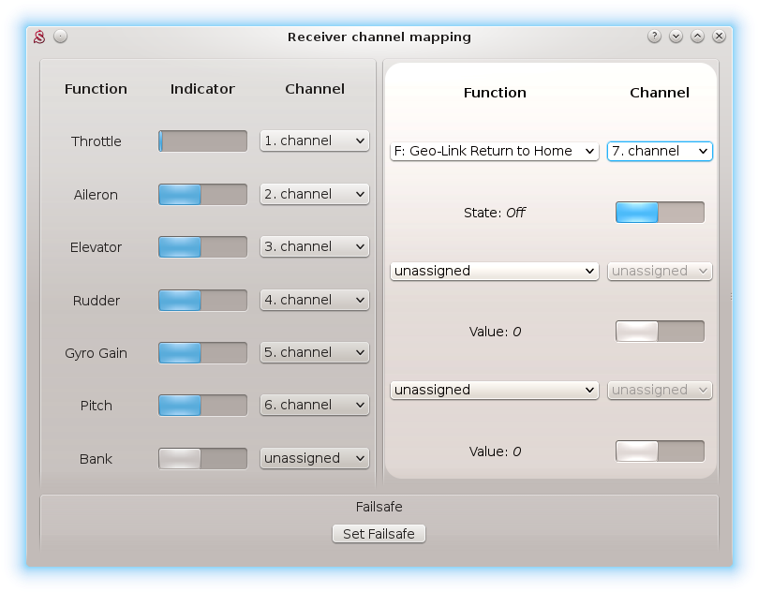Maximize window with the up arrow button
Screen dimensions: 758x592
pos(697,37)
